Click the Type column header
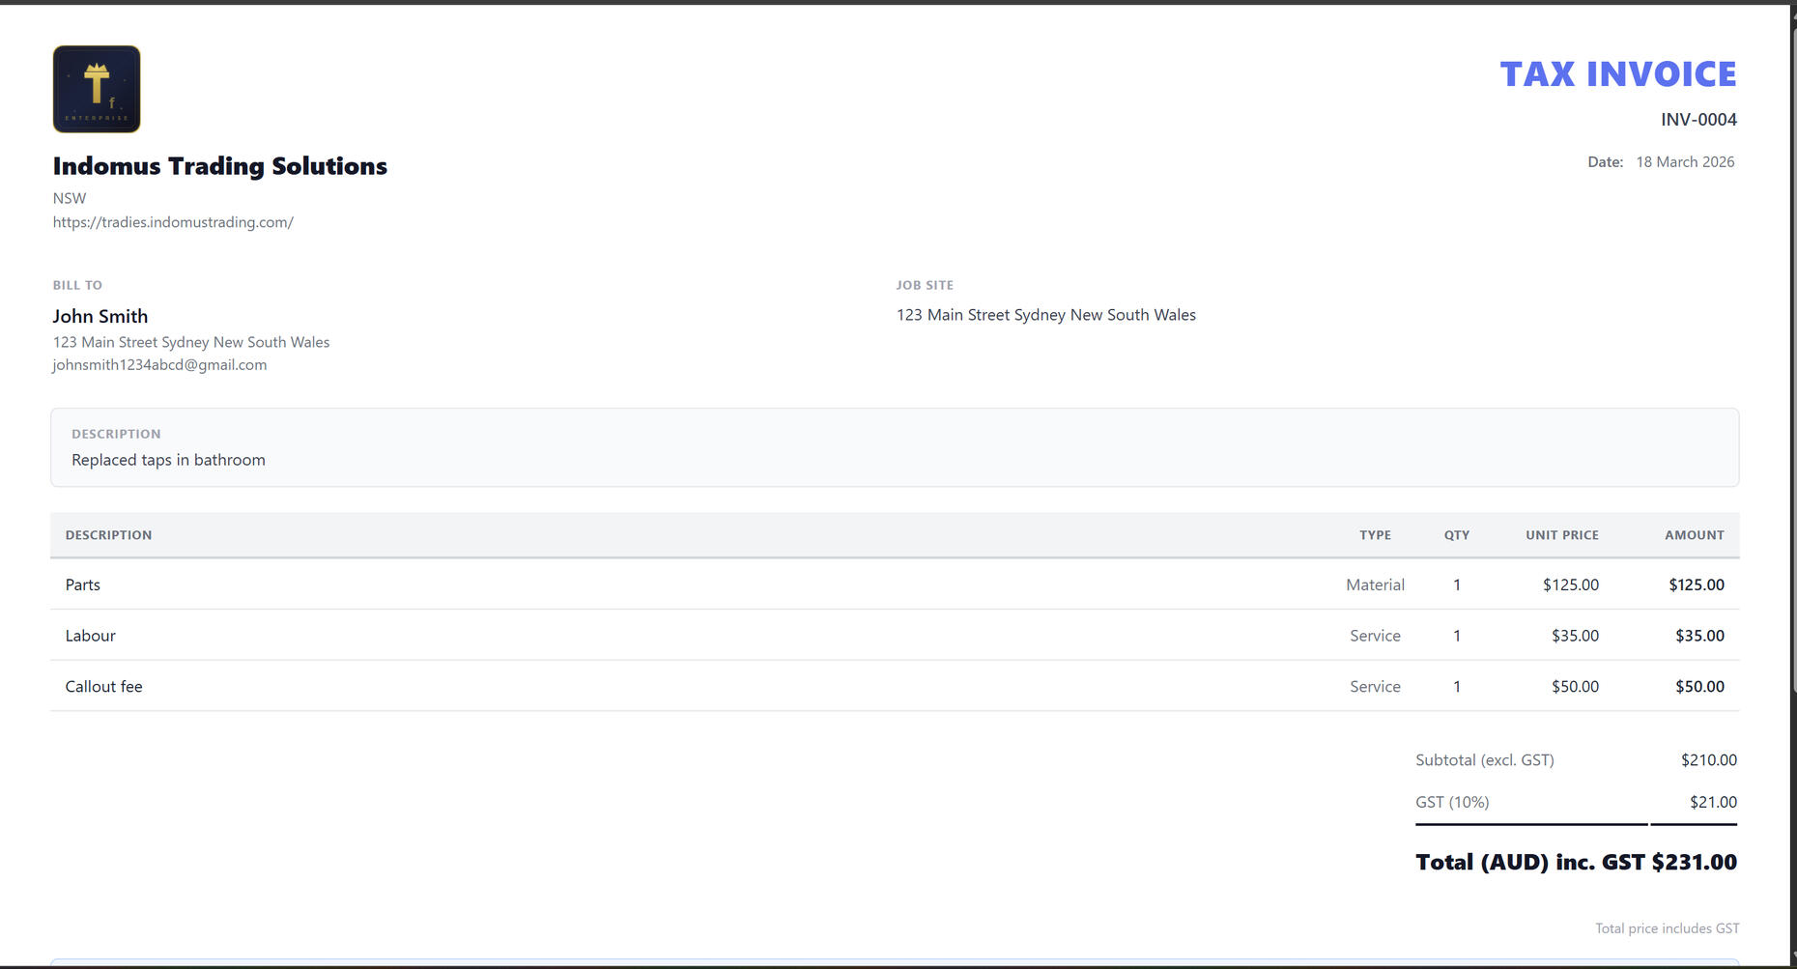 pyautogui.click(x=1375, y=535)
